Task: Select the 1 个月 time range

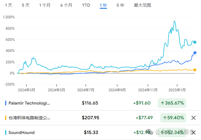Action: click(x=45, y=5)
